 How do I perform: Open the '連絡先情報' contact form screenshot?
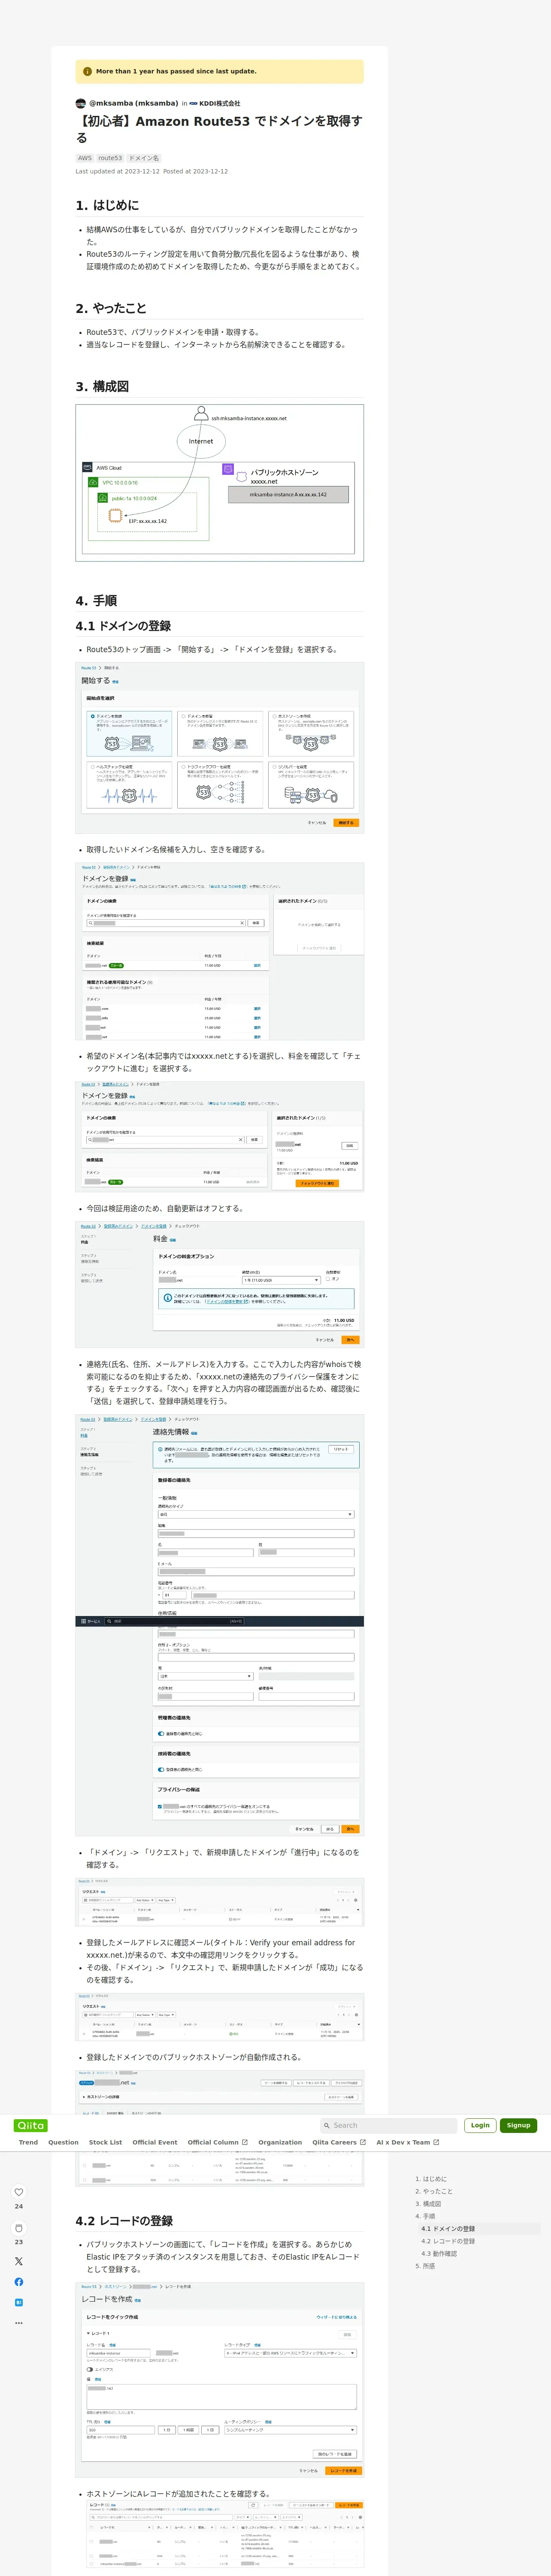220,1626
